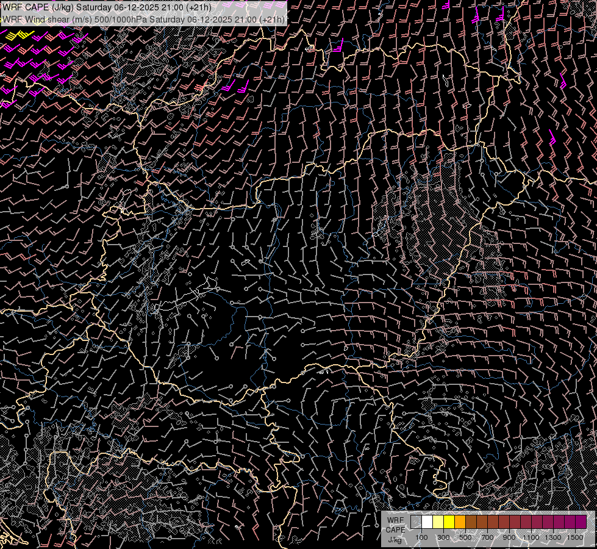Choose the orange legend swatch before 500

pyautogui.click(x=460, y=522)
